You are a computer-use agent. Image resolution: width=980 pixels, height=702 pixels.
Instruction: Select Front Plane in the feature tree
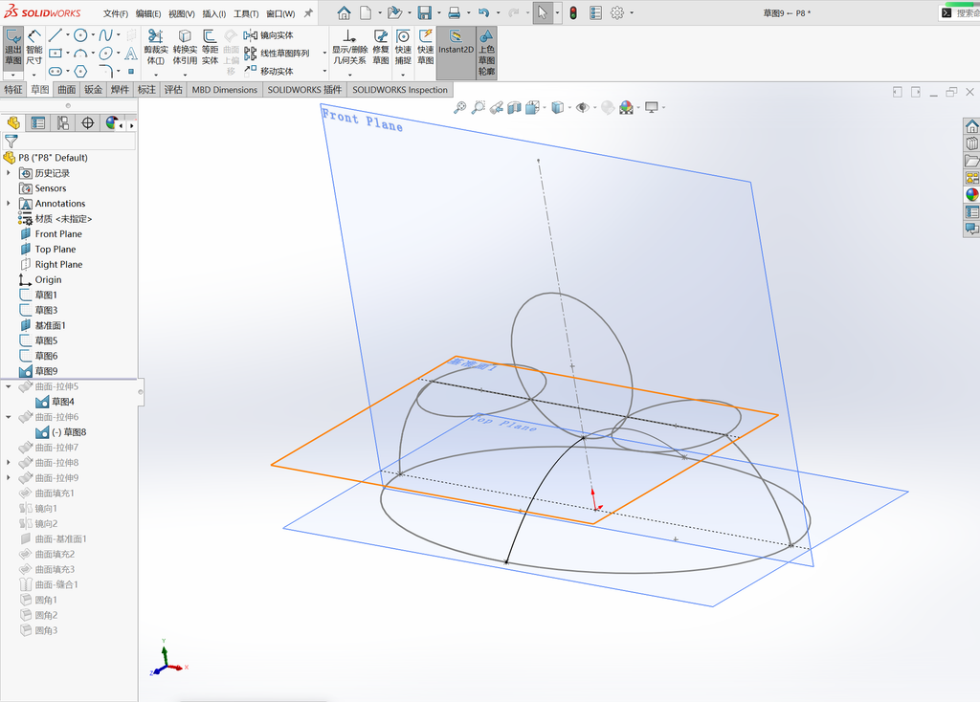[x=58, y=233]
